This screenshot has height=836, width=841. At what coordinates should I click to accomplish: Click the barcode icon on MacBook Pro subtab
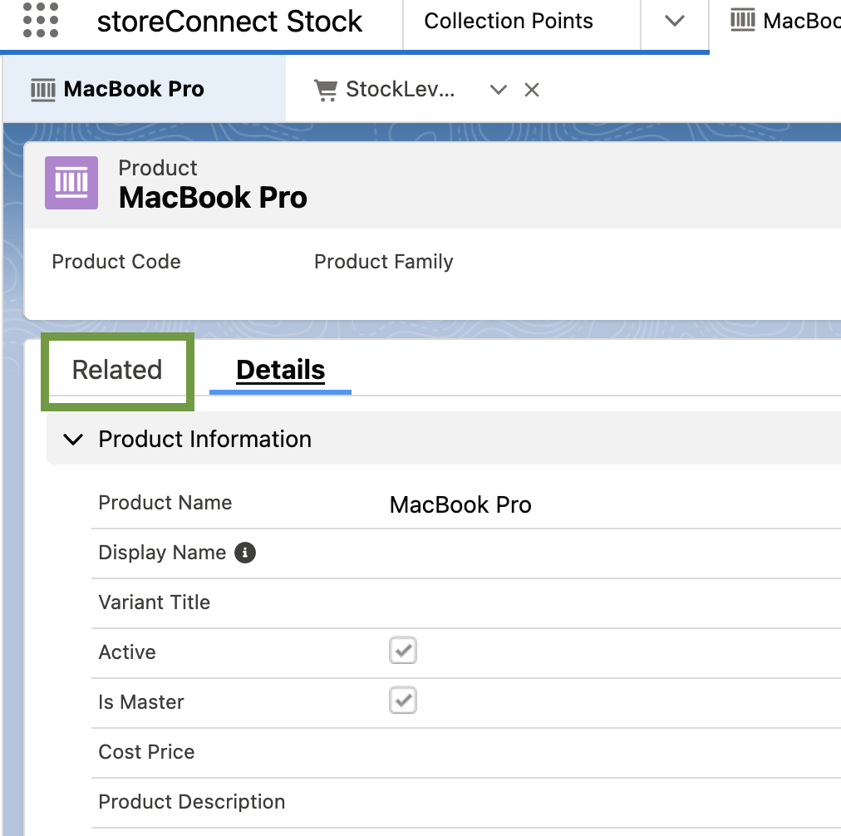42,90
